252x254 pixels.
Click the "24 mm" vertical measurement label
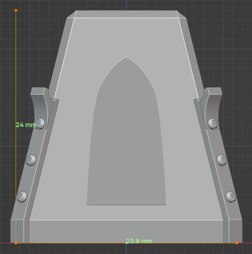tap(26, 125)
